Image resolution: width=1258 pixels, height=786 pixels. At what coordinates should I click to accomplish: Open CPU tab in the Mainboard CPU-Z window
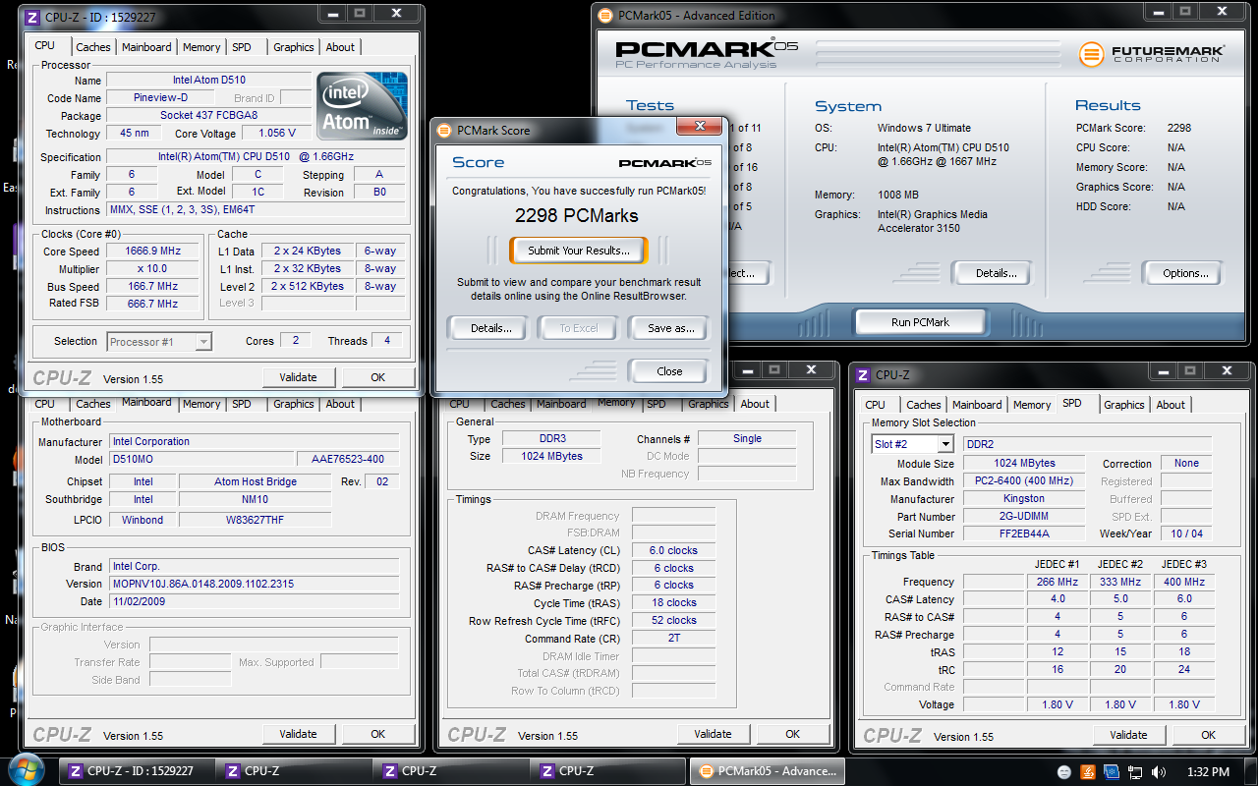[x=45, y=404]
